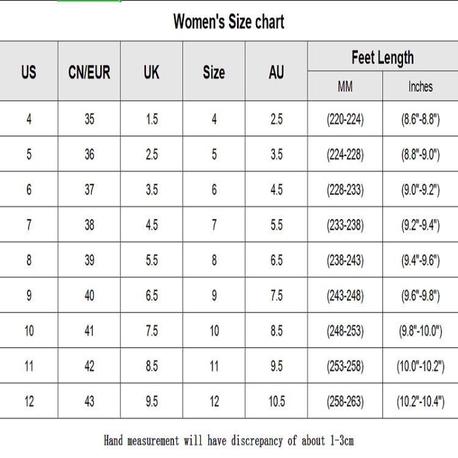The width and height of the screenshot is (458, 458).
Task: Select the (9.0"-9.2") inches cell
Action: tap(420, 190)
